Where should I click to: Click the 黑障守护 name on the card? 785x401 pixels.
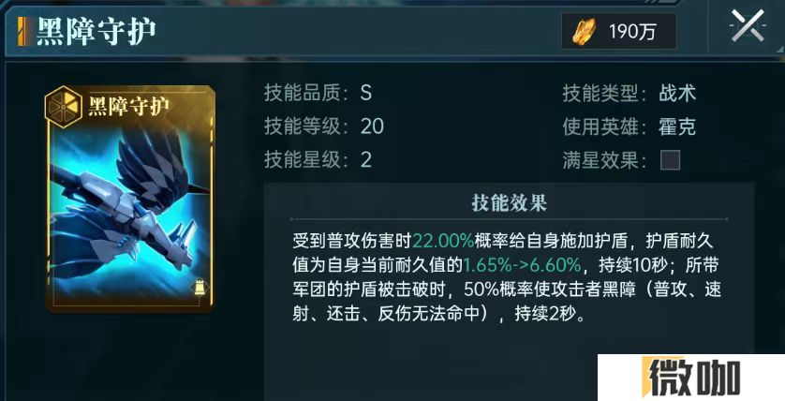pyautogui.click(x=128, y=106)
